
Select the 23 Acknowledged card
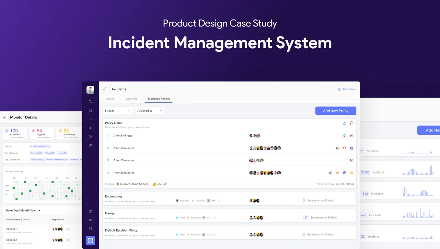pyautogui.click(x=69, y=133)
